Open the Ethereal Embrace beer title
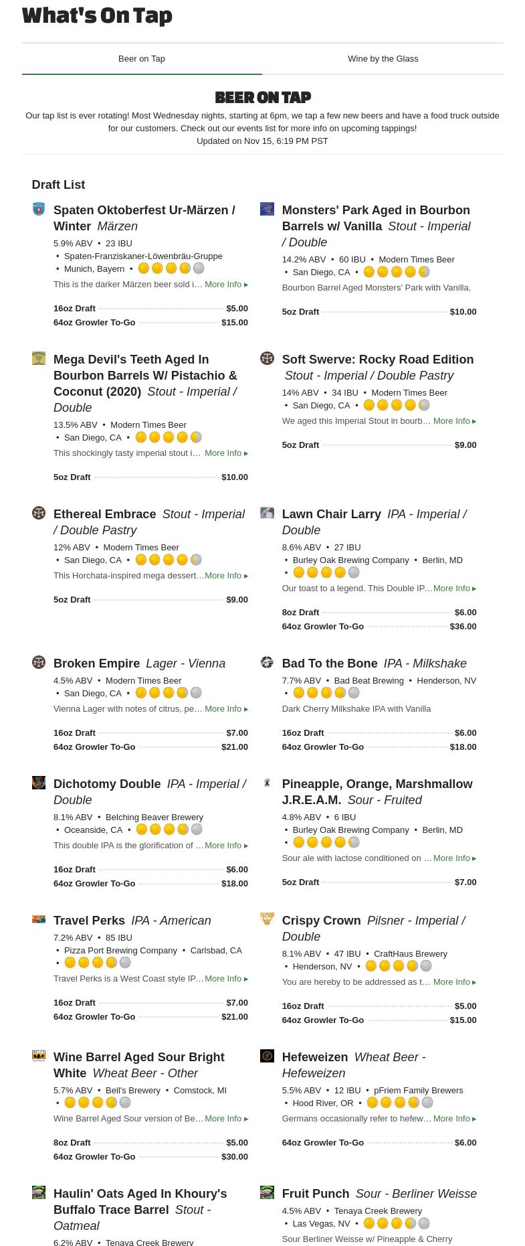 [x=104, y=514]
